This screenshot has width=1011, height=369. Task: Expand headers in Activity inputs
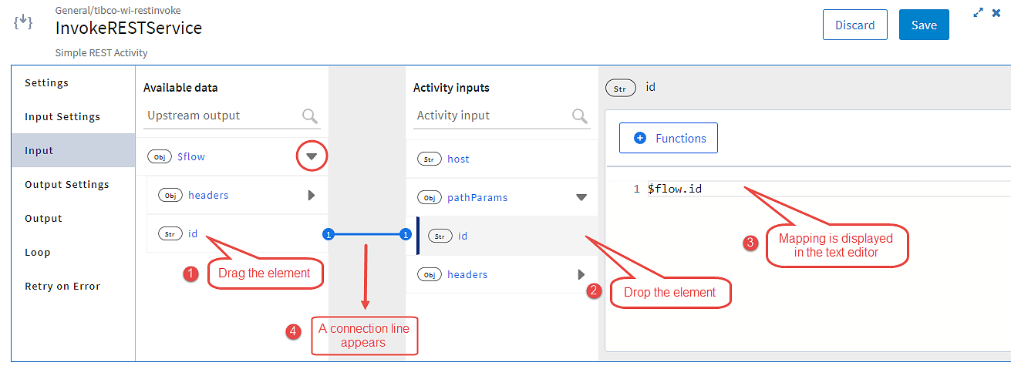(581, 274)
